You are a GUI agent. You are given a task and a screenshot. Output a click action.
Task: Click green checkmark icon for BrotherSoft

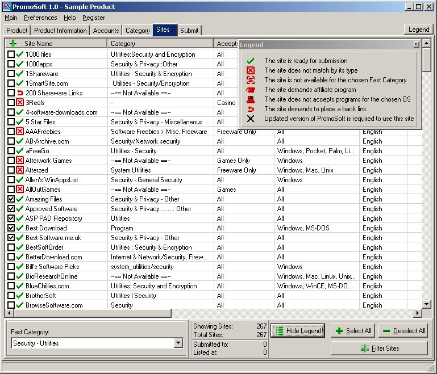coord(19,296)
